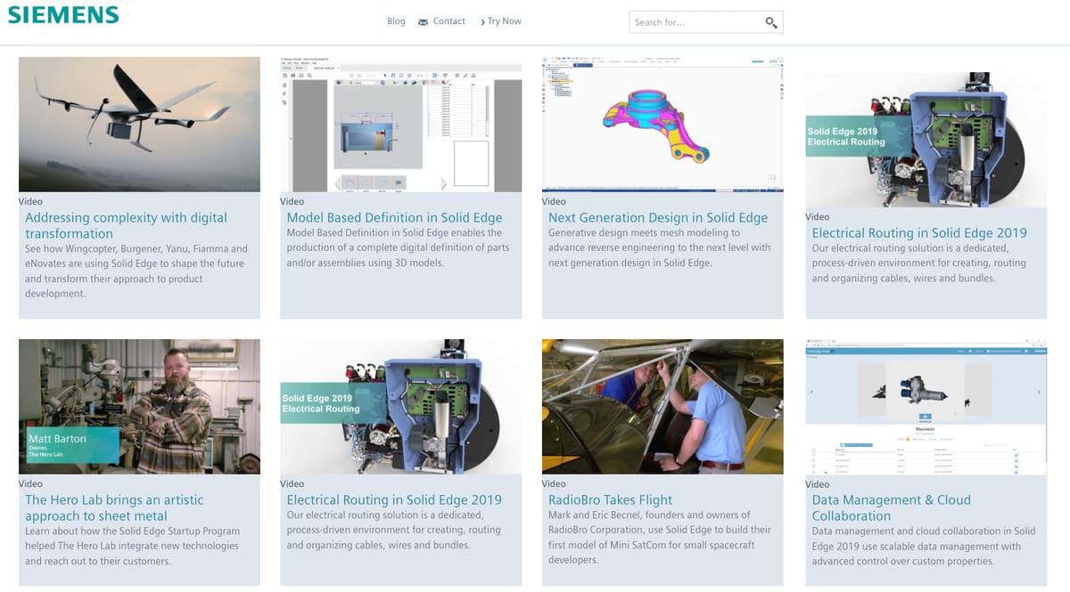Click the description starting 'See how Wingcopter, Burgener'
The image size is (1070, 592).
pos(136,271)
